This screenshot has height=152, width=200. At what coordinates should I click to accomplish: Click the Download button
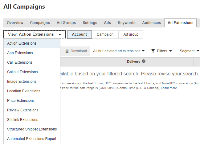coord(75,51)
